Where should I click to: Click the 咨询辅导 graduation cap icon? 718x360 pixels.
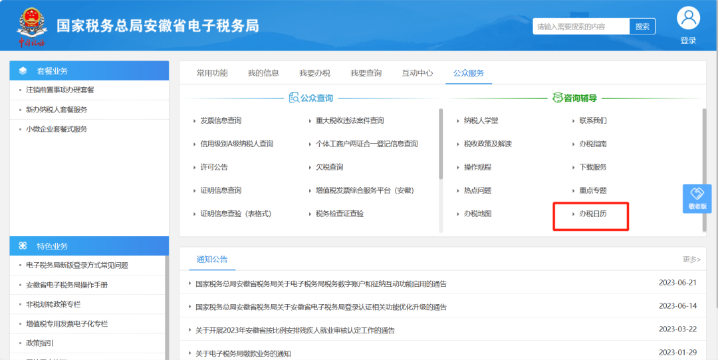tap(557, 98)
